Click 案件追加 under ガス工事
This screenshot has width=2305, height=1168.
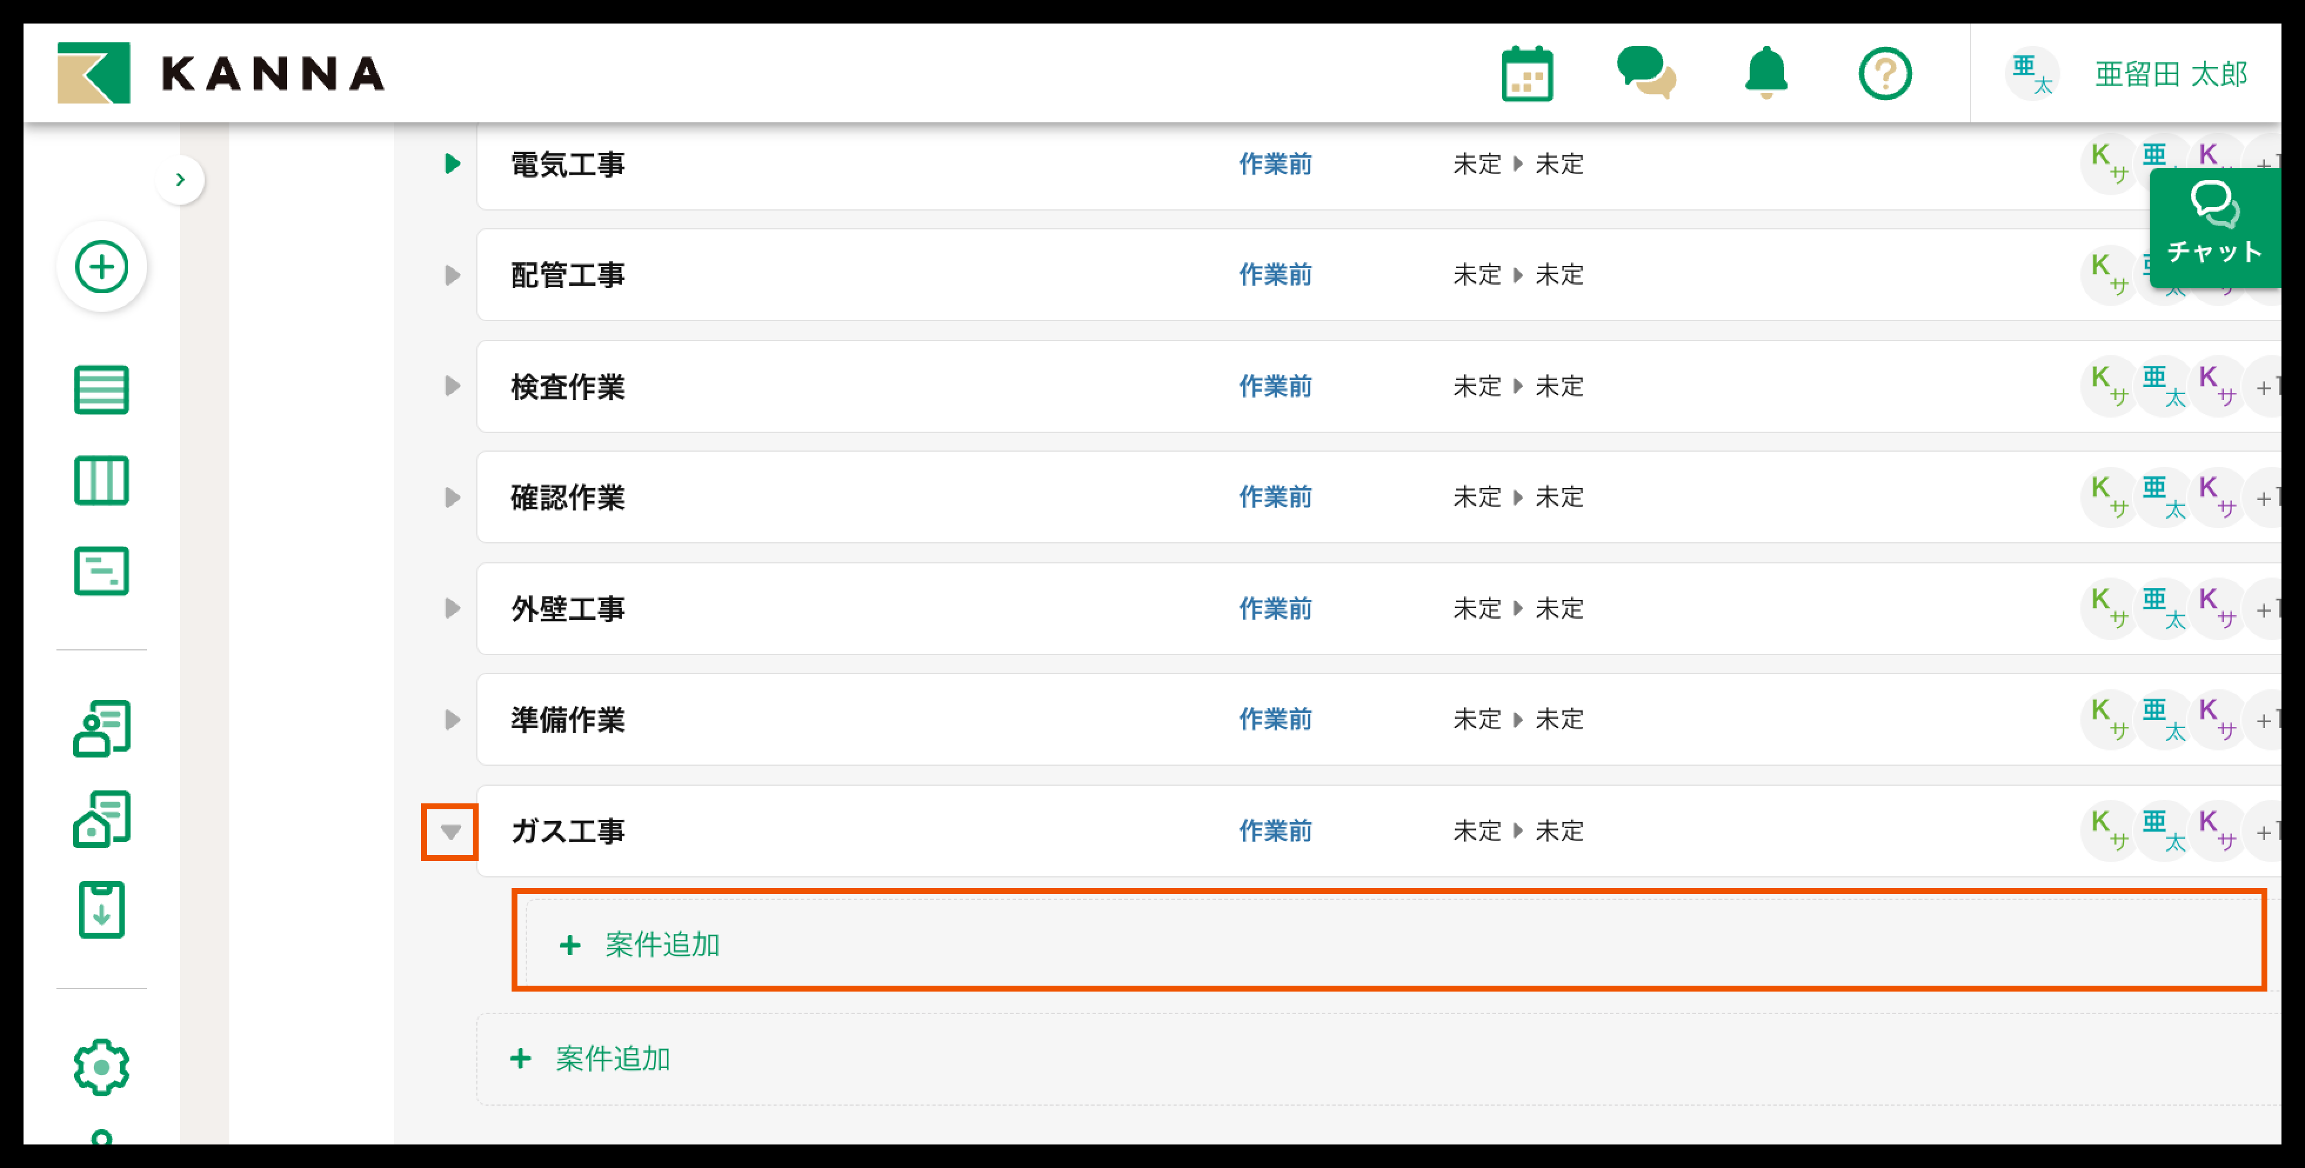pos(662,945)
